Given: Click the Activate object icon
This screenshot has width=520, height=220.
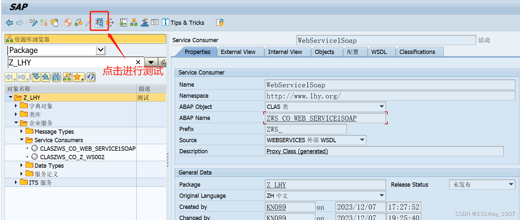Looking at the screenshot, I should click(x=78, y=23).
